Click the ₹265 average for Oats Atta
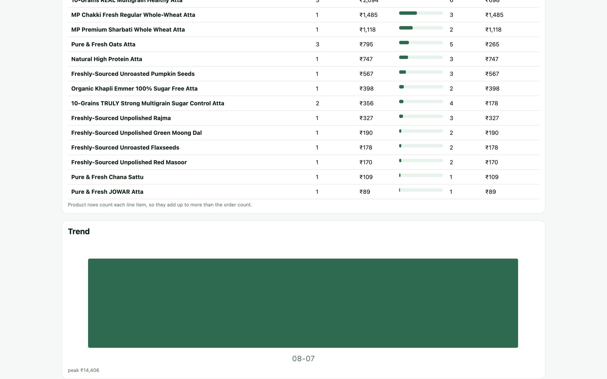 [492, 44]
